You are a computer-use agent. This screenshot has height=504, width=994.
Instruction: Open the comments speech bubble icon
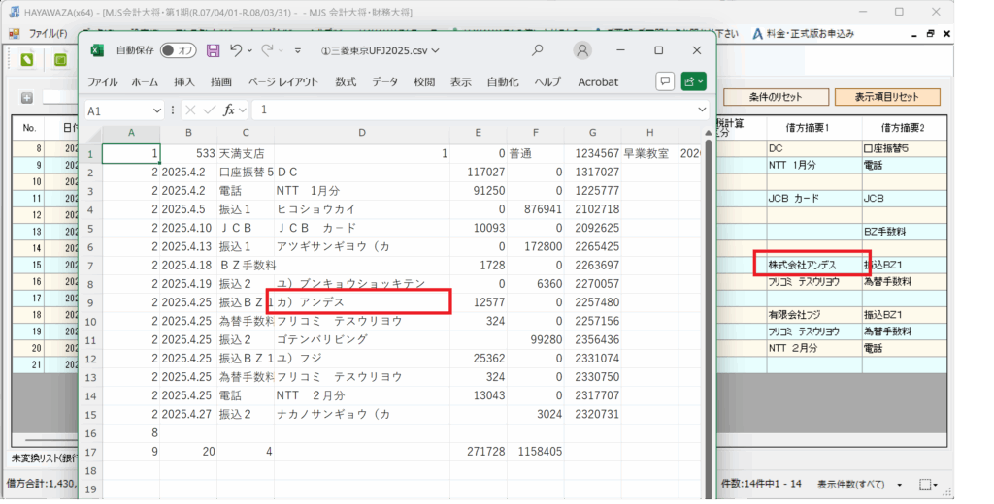665,81
